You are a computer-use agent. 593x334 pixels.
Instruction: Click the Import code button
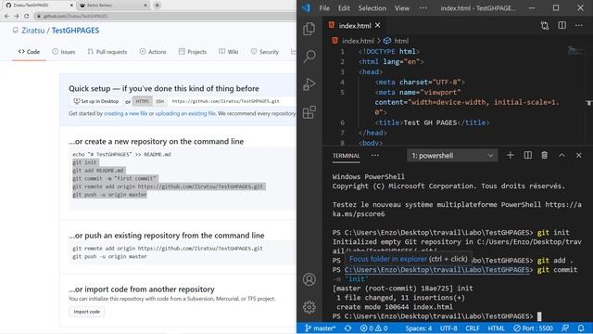[x=86, y=312]
